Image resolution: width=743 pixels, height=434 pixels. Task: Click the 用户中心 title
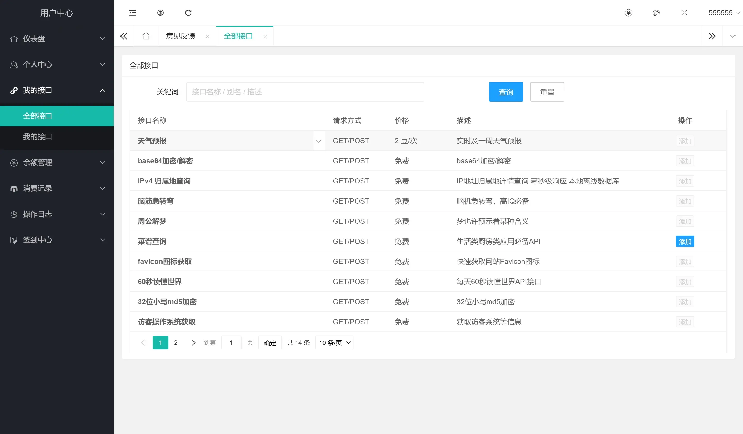[x=56, y=13]
